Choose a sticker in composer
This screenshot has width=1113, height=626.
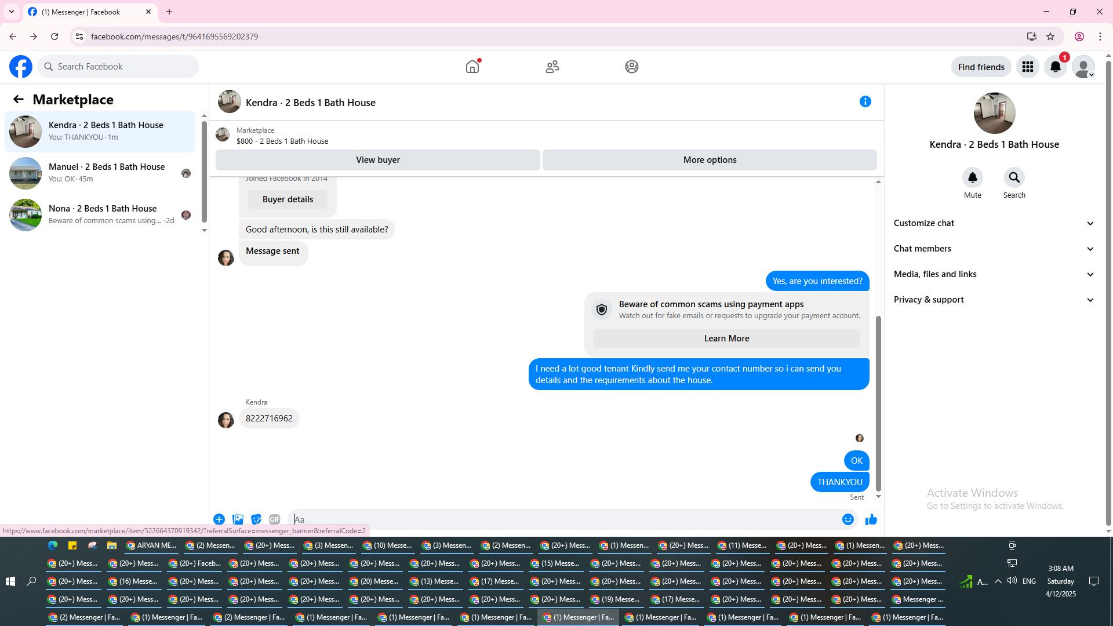point(256,519)
